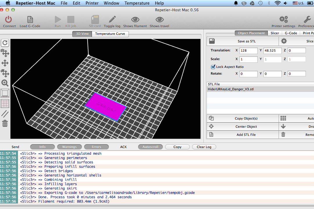314x209 pixels.
Task: Toggle the Shows filament eye
Action: (135, 19)
